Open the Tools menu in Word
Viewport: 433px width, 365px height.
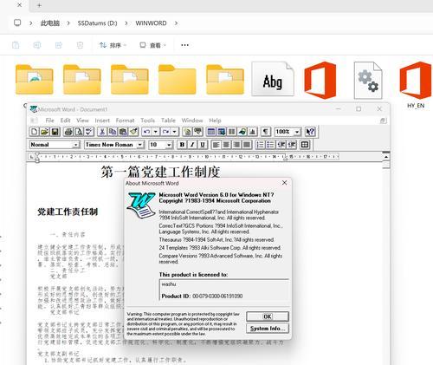[147, 121]
